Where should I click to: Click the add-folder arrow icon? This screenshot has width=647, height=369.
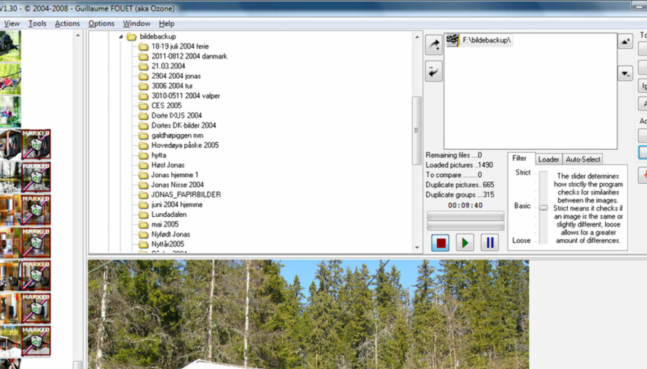tap(433, 44)
